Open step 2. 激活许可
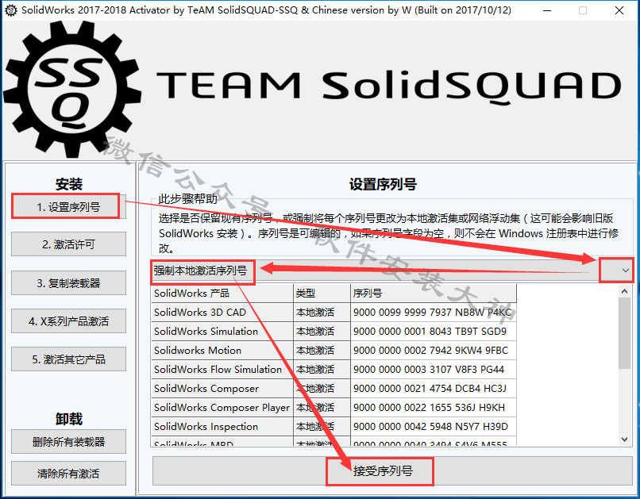Image resolution: width=640 pixels, height=499 pixels. coord(68,244)
